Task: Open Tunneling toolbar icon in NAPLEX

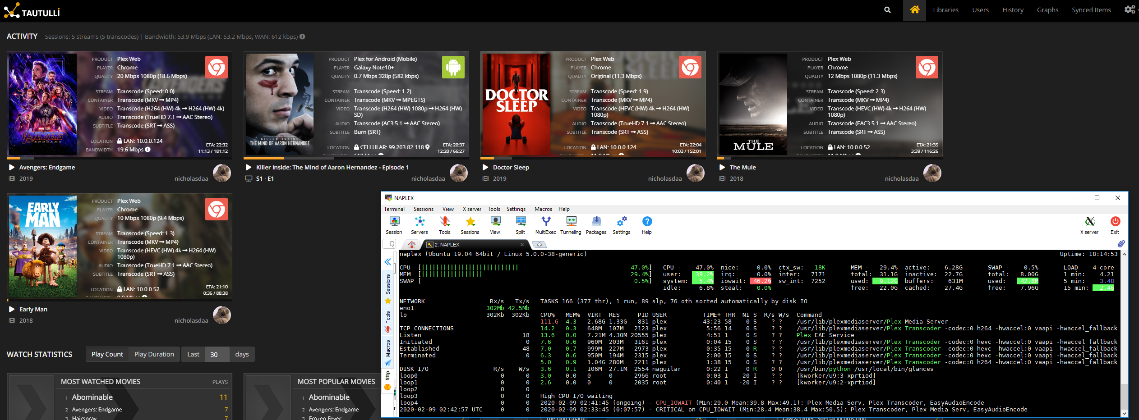Action: click(x=571, y=225)
